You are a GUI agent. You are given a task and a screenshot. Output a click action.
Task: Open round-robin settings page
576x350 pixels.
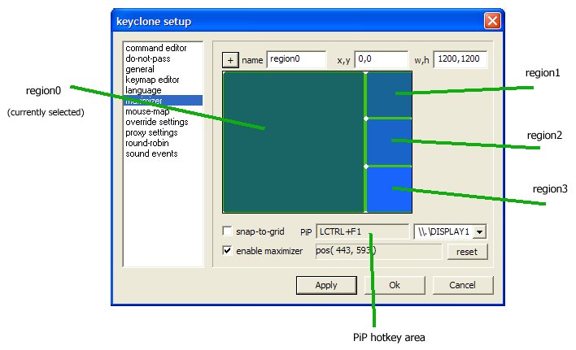click(147, 143)
